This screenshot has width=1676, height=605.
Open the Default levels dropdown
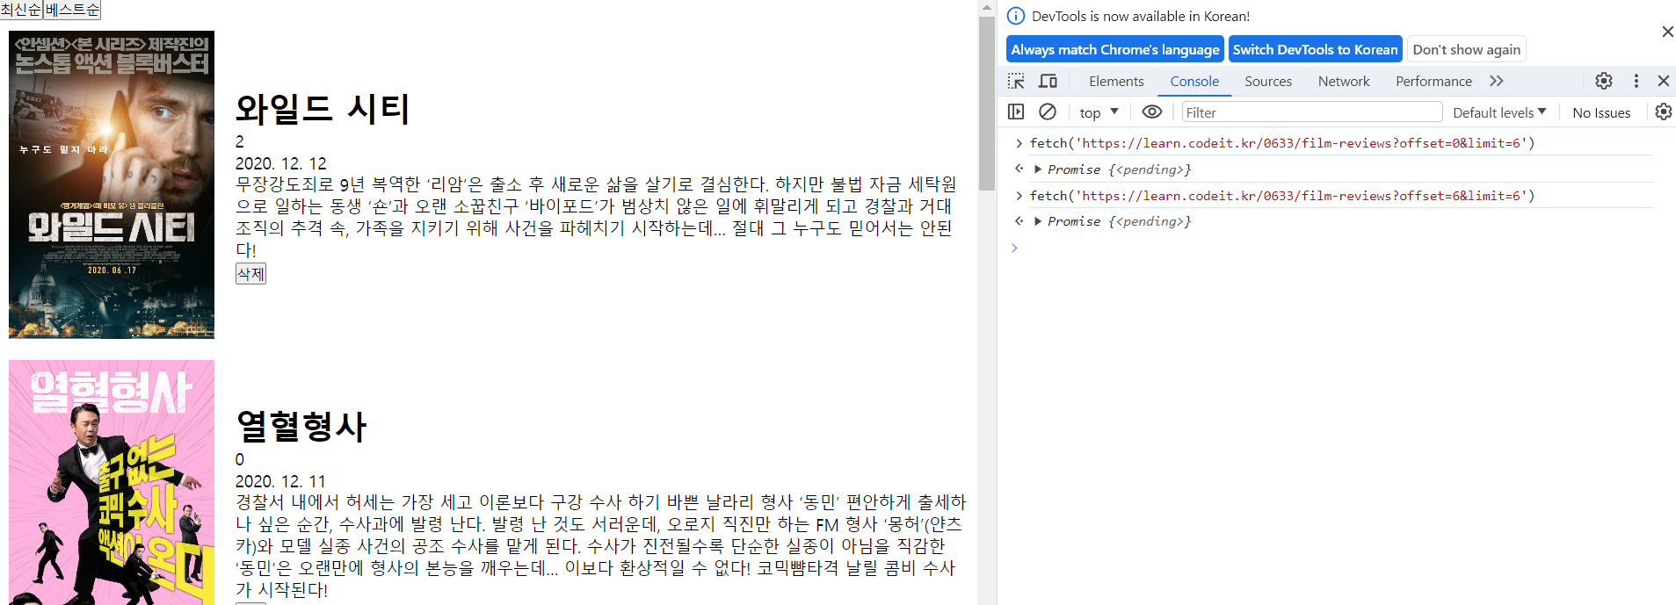[x=1499, y=112]
